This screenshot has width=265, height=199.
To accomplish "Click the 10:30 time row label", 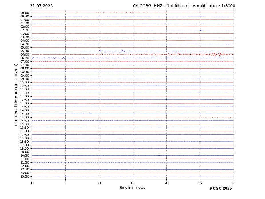I will [25, 86].
